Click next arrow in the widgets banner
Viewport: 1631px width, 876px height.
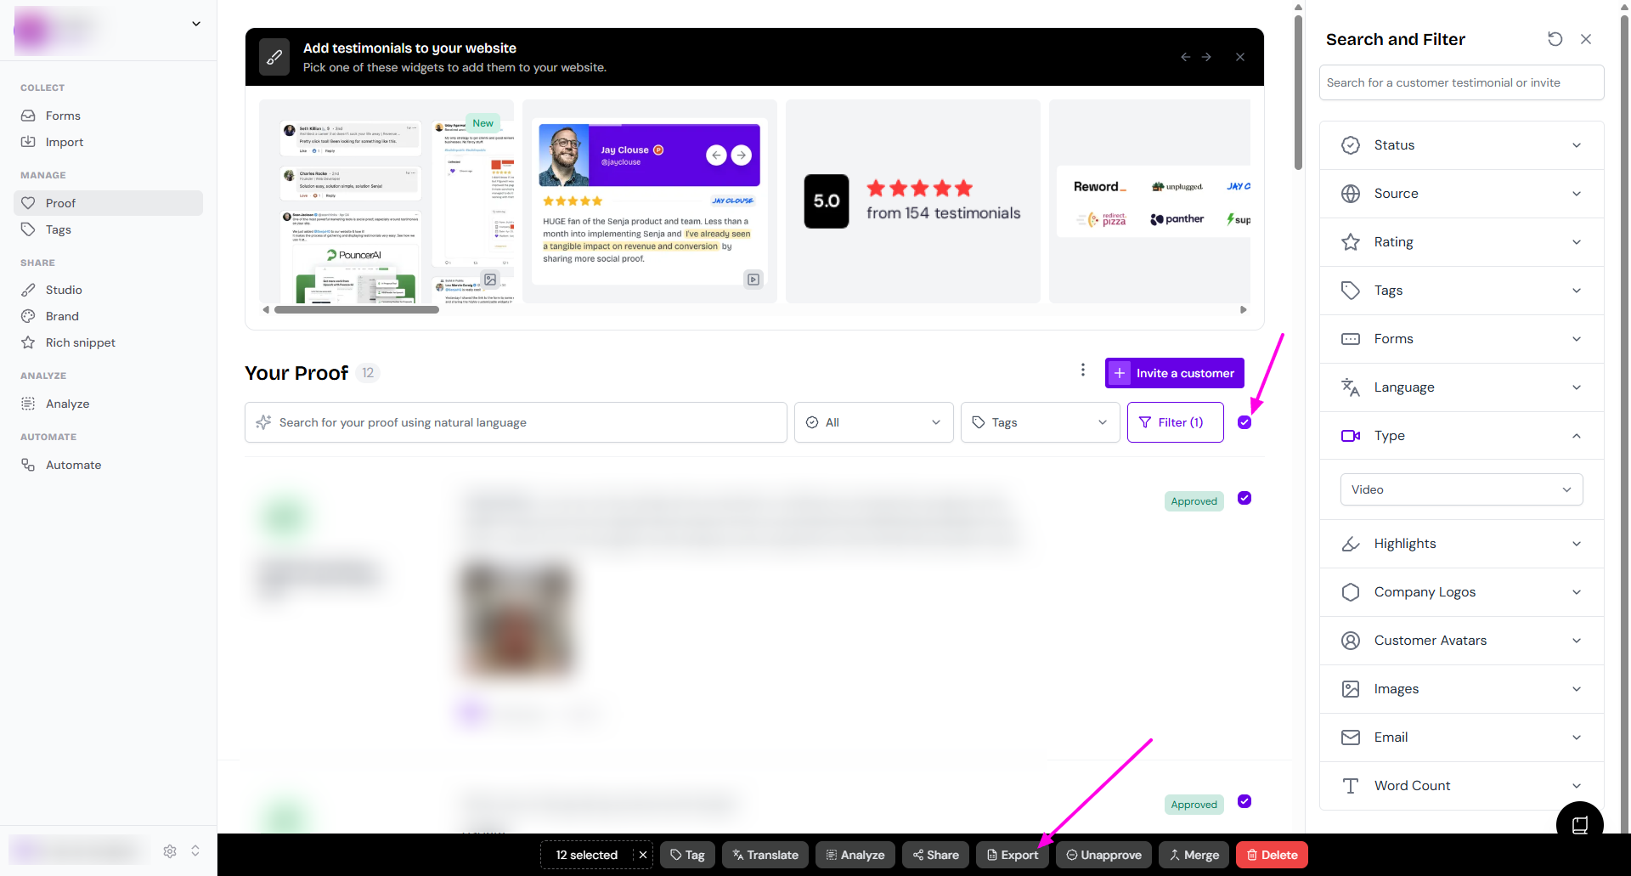(x=1206, y=57)
